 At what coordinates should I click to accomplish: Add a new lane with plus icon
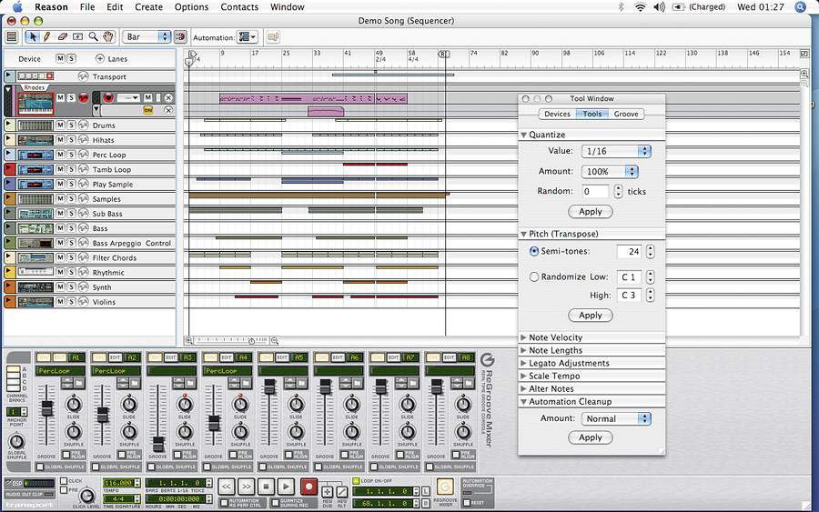click(100, 58)
